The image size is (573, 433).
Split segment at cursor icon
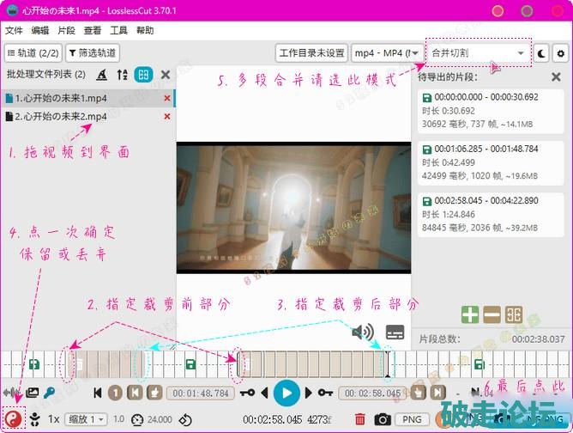click(x=514, y=314)
